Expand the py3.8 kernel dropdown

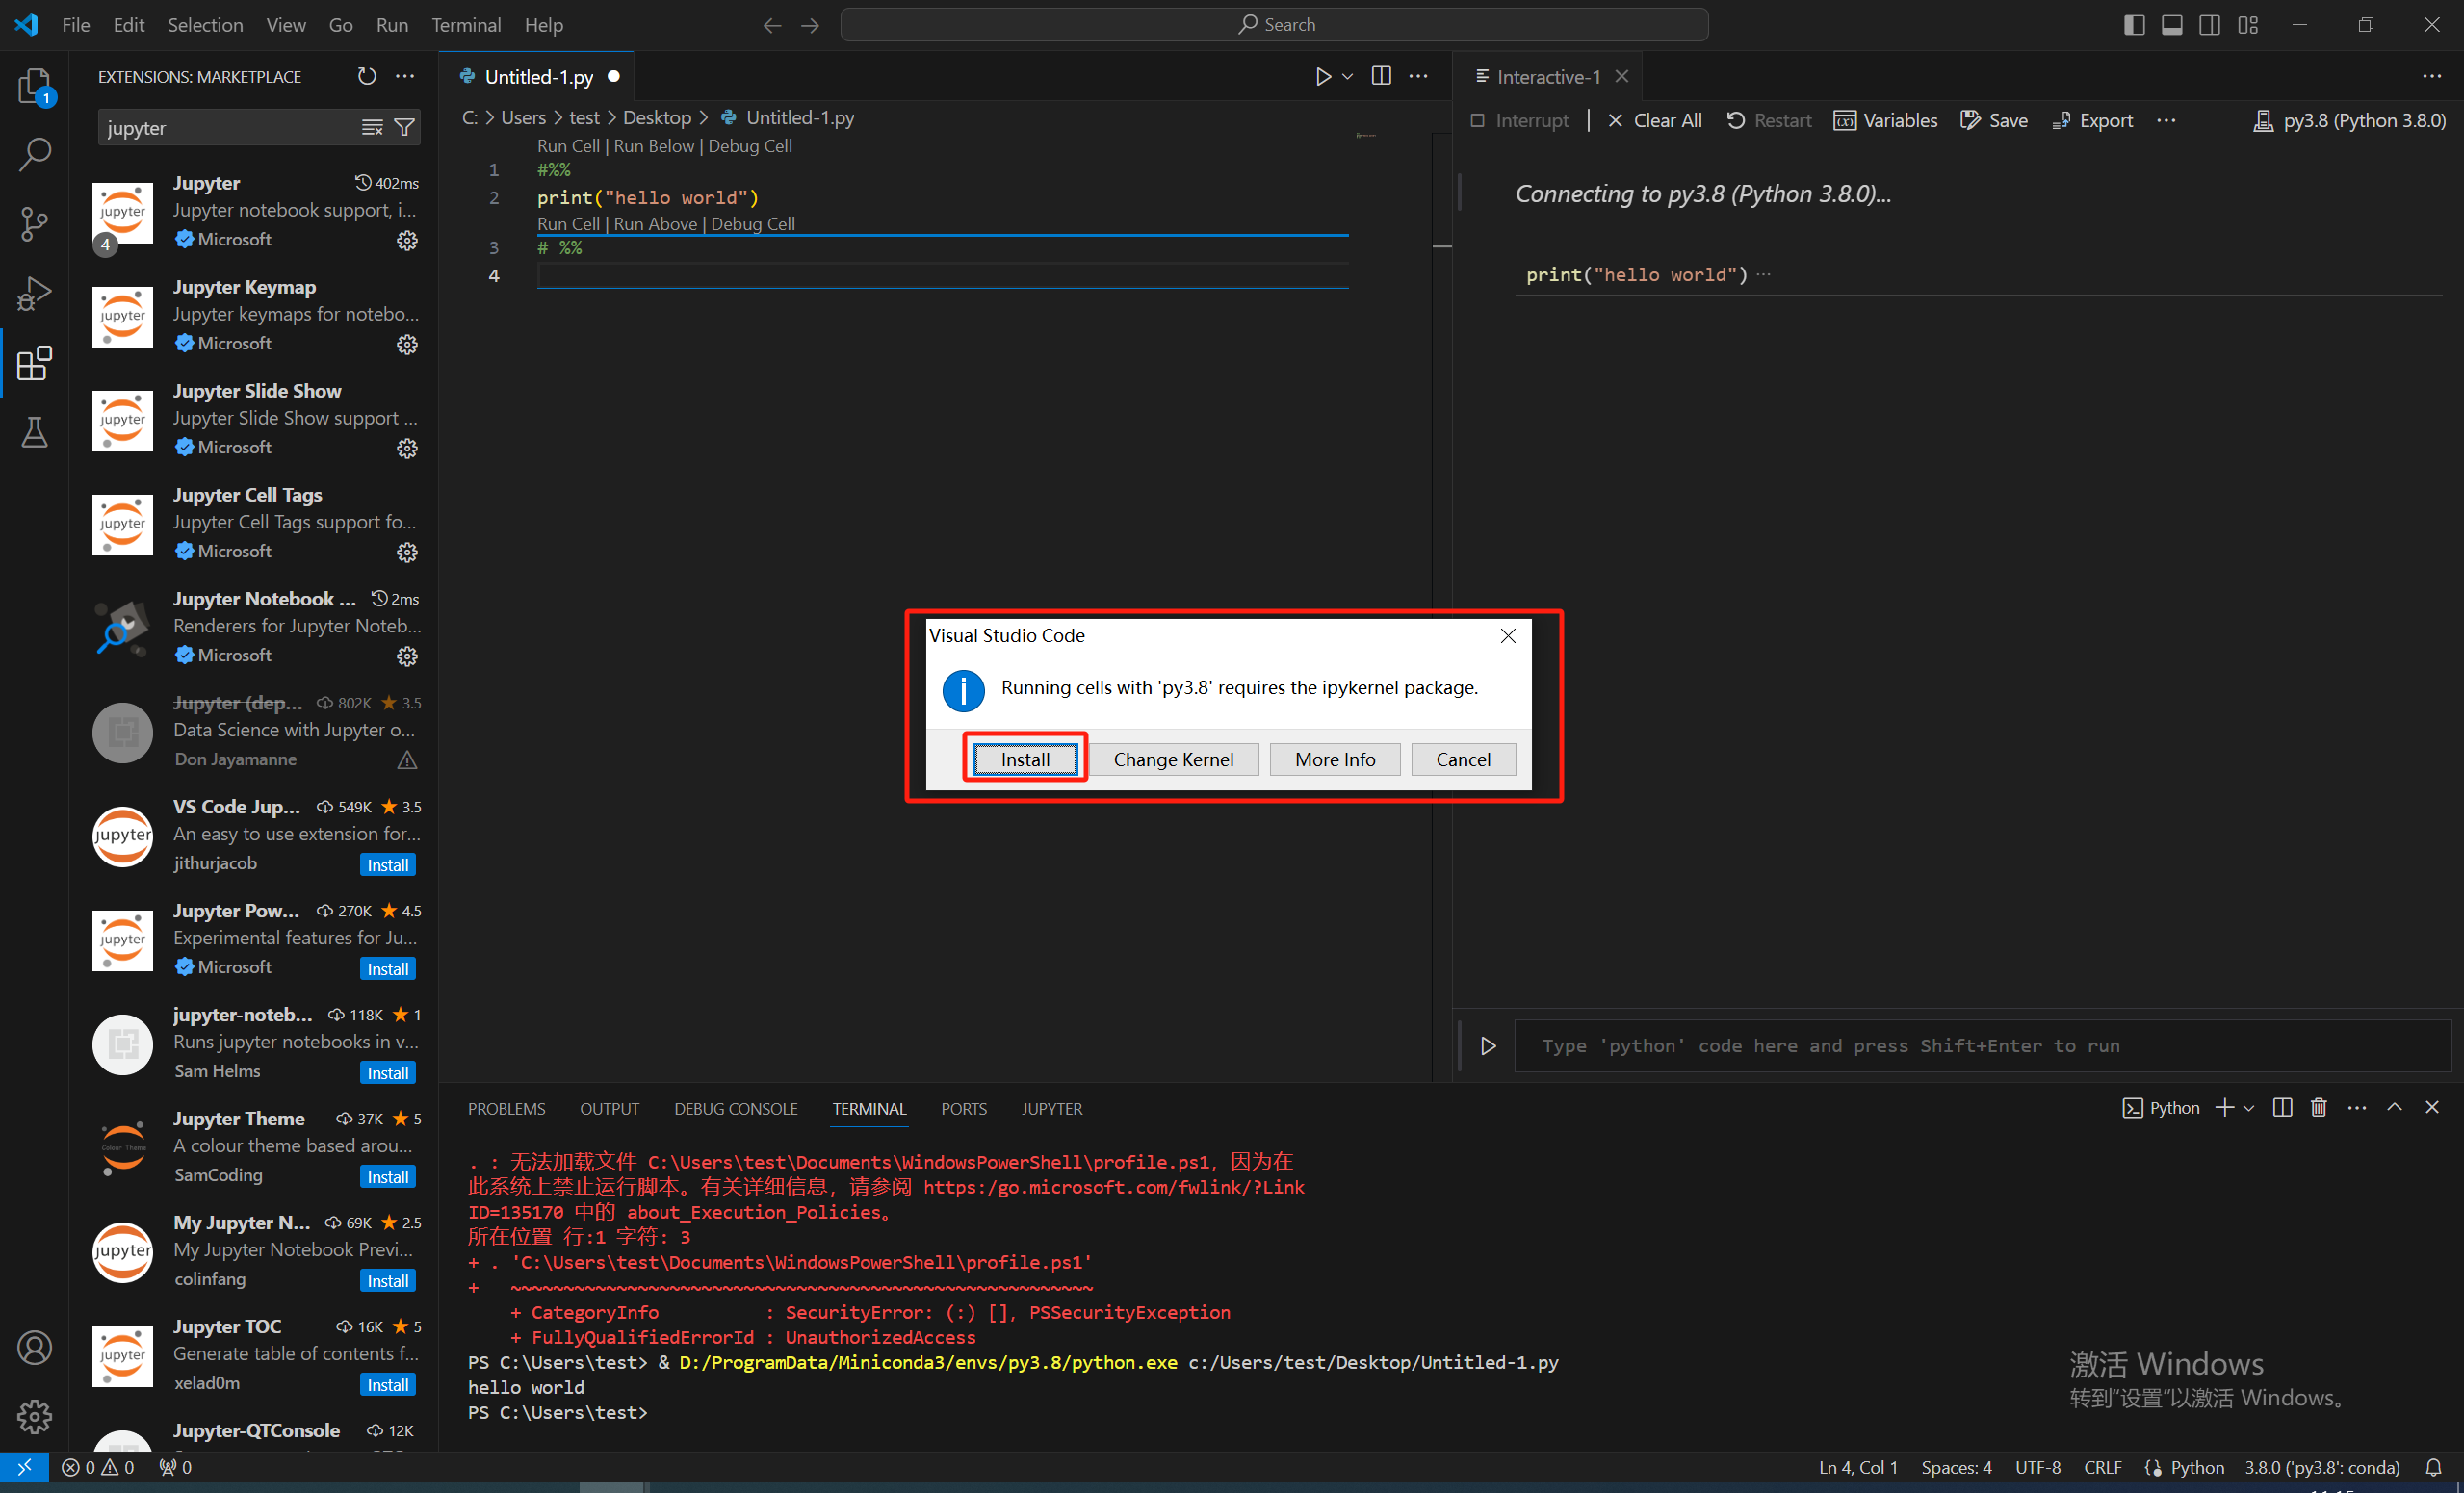tap(2351, 117)
